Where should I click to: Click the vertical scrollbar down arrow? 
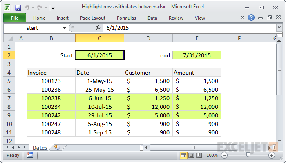pos(279,141)
